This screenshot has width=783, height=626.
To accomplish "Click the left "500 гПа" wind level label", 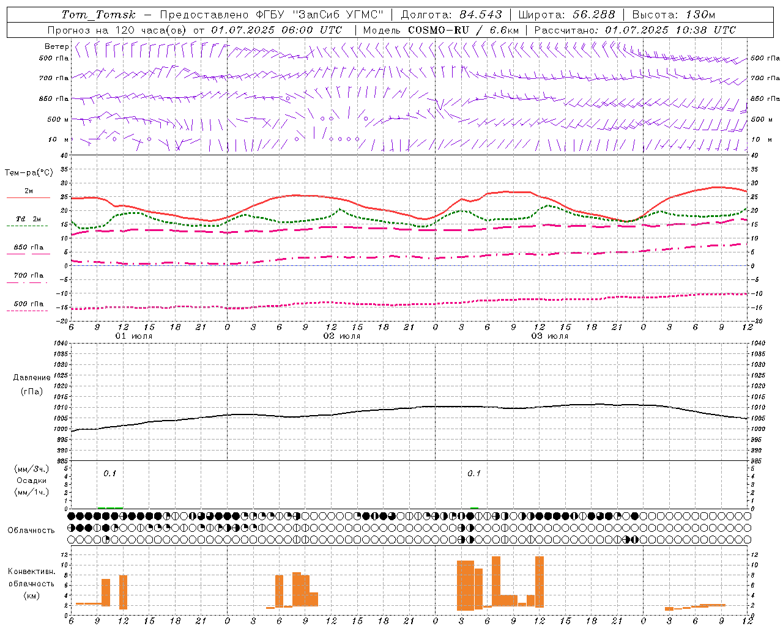I will (x=54, y=58).
